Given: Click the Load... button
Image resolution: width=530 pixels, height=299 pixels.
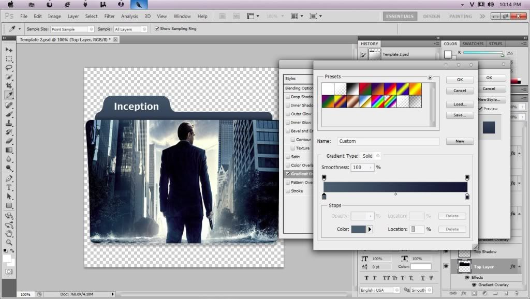Looking at the screenshot, I should click(460, 104).
